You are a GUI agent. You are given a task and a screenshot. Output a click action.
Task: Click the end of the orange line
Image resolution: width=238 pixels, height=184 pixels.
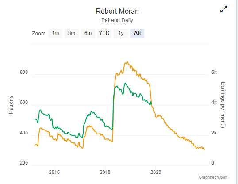pos(204,149)
